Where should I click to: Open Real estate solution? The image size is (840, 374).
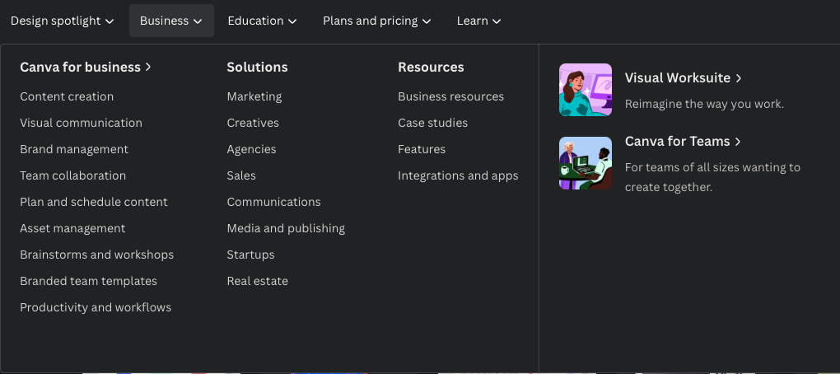pyautogui.click(x=257, y=281)
